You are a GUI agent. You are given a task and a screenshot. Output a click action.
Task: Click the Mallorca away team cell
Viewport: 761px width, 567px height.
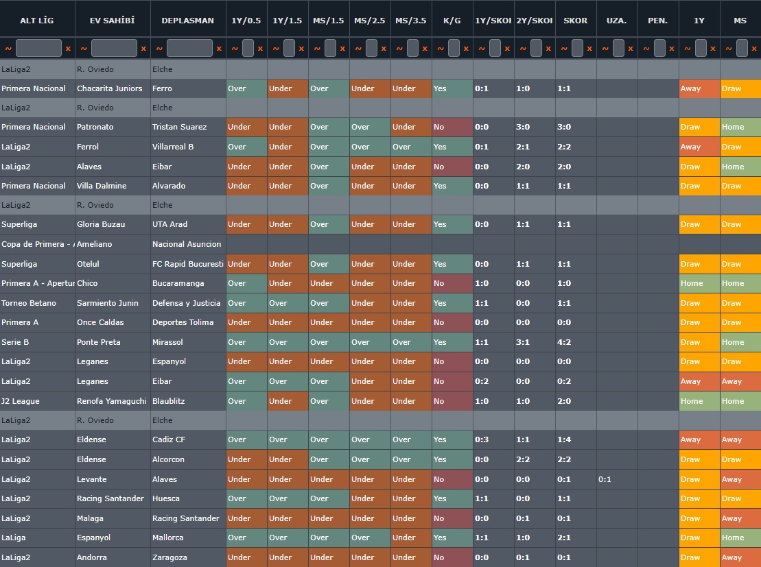click(188, 538)
